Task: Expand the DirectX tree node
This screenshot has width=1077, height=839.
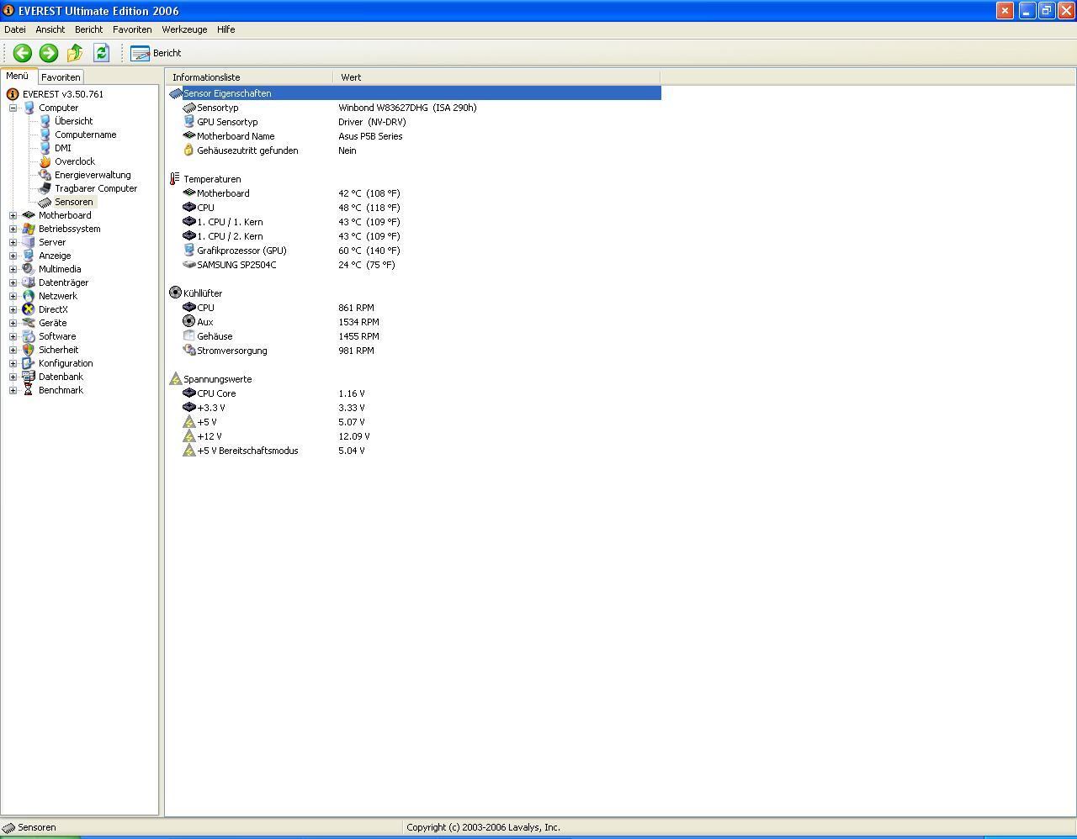Action: (x=13, y=309)
